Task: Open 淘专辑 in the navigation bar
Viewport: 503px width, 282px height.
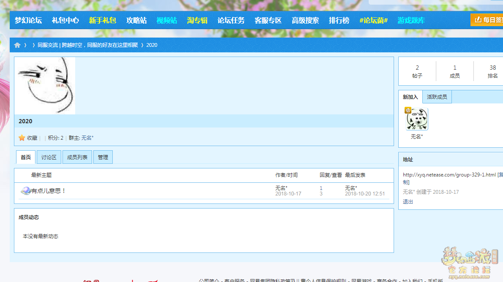Action: (197, 21)
